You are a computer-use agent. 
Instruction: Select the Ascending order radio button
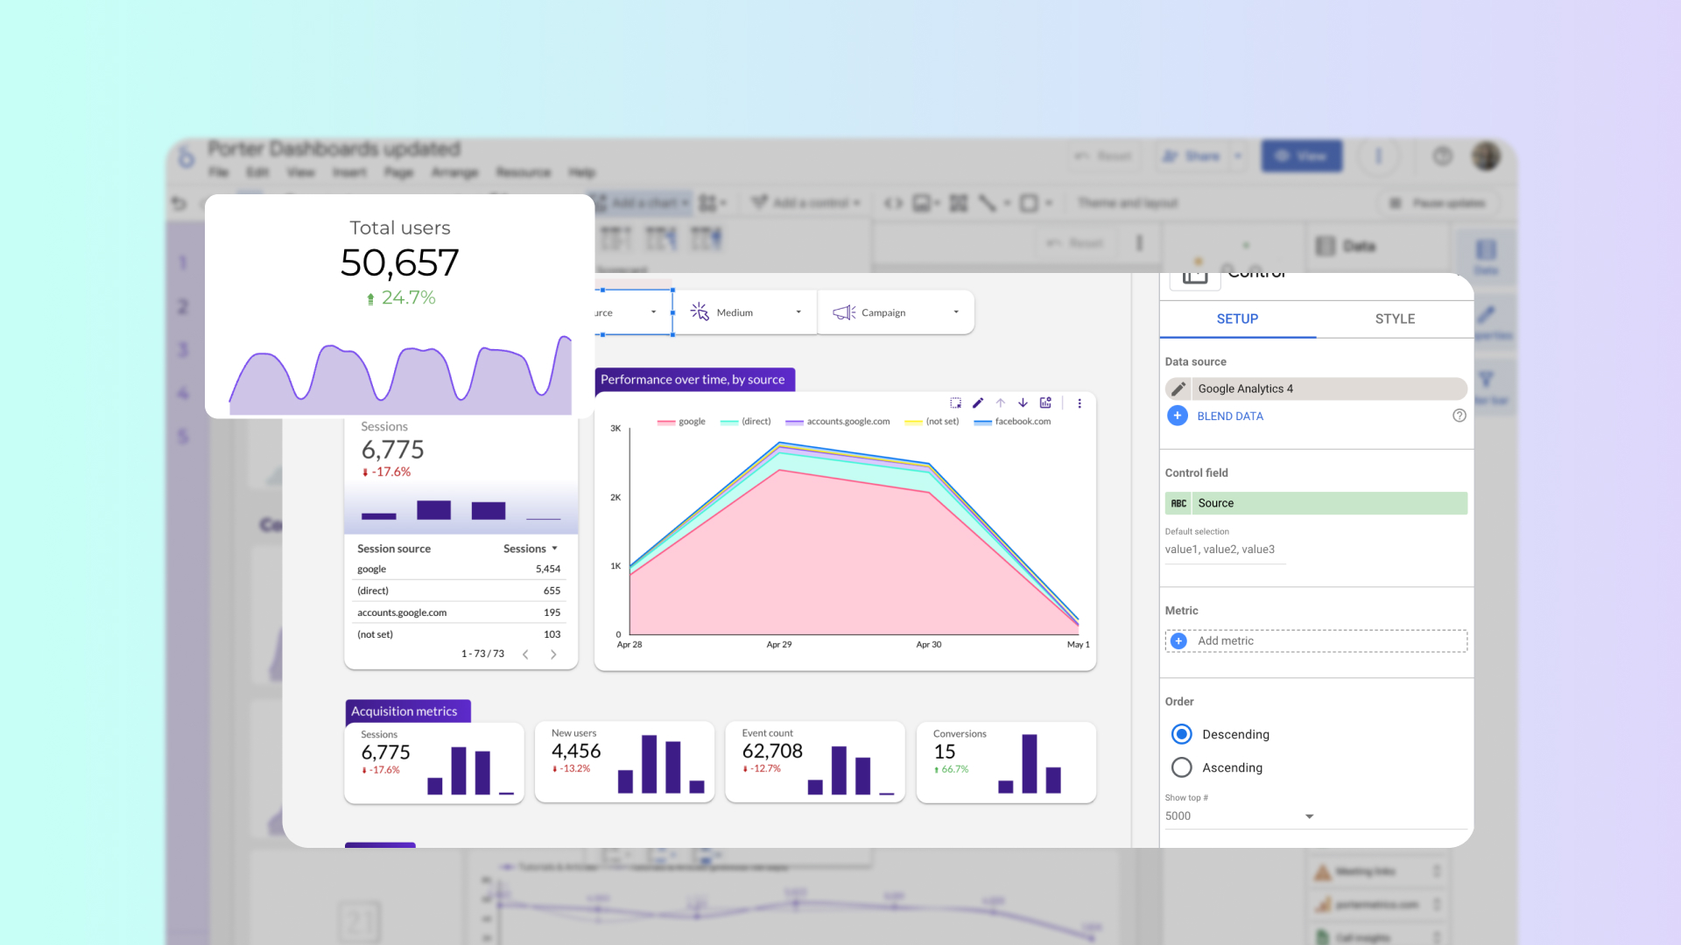pyautogui.click(x=1181, y=767)
